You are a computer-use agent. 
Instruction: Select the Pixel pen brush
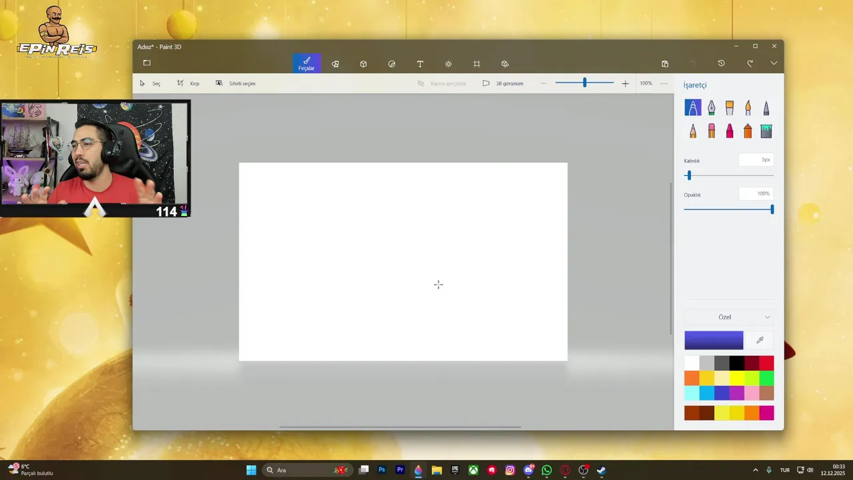766,107
